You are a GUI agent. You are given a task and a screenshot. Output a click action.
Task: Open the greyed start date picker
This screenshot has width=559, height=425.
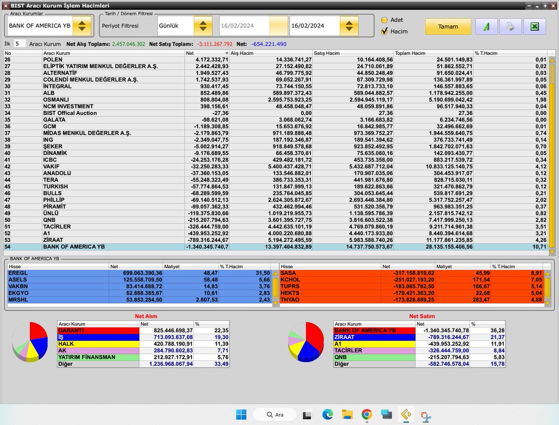tap(279, 26)
